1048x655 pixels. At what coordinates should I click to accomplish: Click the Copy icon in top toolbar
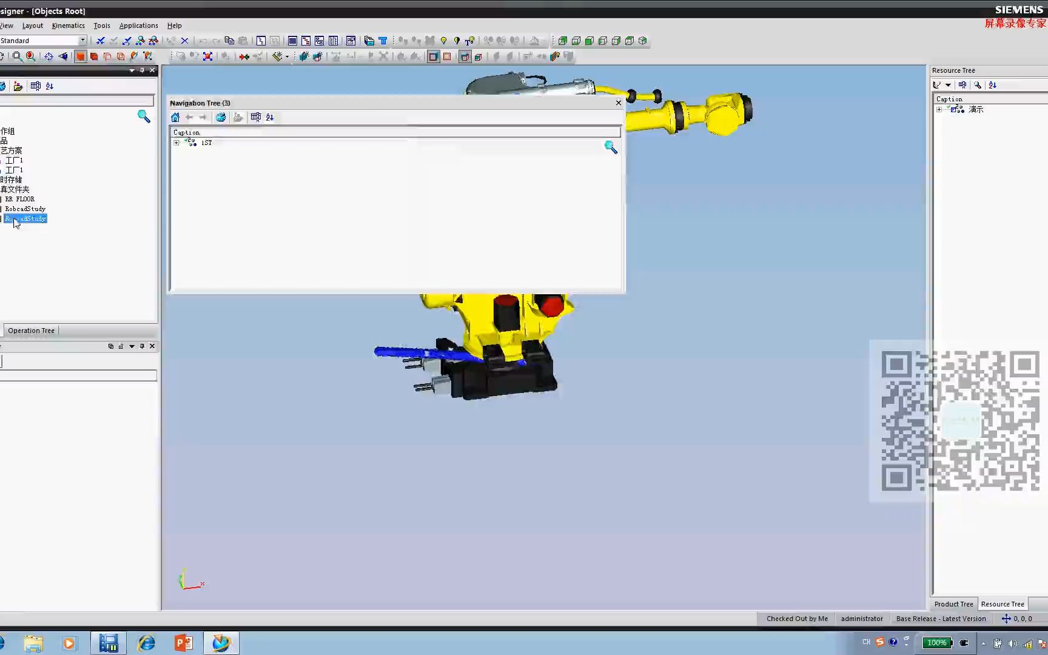pos(229,41)
